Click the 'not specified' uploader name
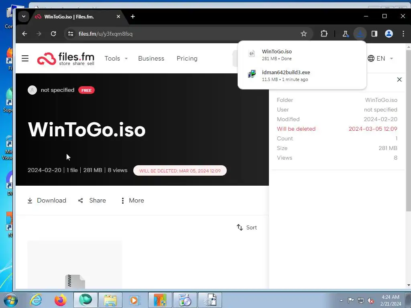 (57, 90)
